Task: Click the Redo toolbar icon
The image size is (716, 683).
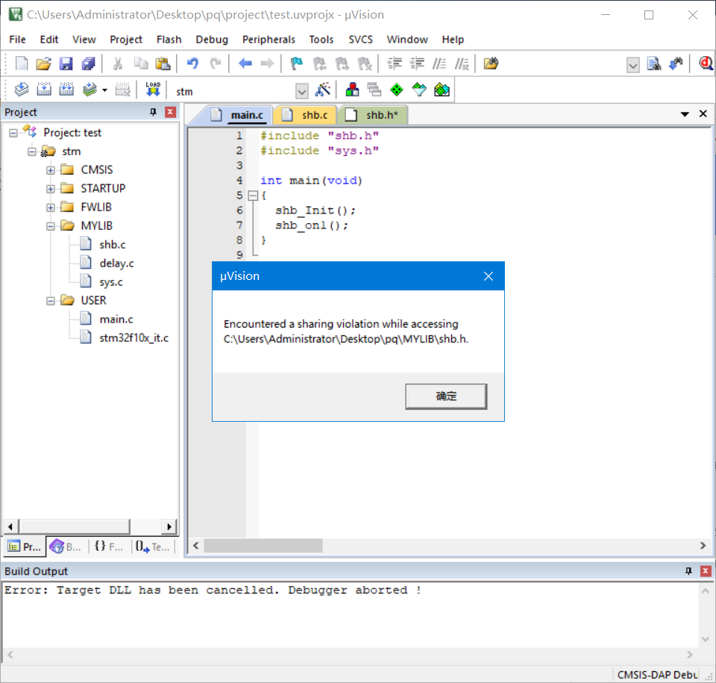Action: point(215,63)
